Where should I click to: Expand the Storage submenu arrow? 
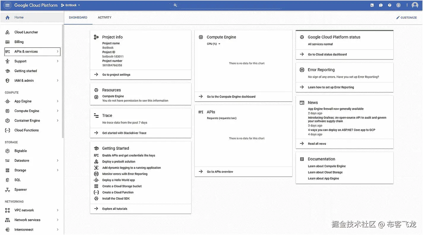click(x=58, y=170)
